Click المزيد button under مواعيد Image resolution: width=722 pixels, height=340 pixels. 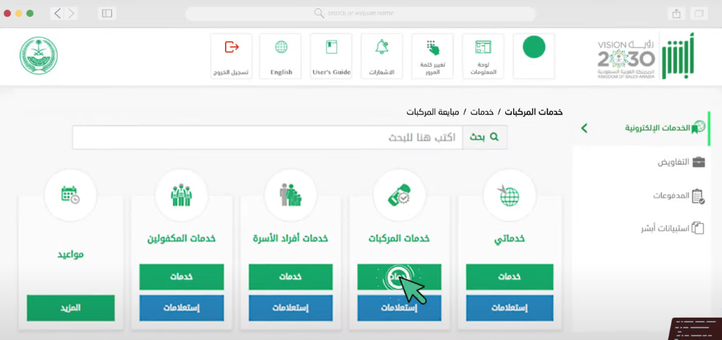[x=70, y=308]
